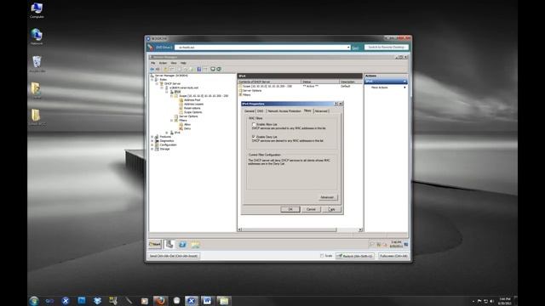Screen dimensions: 545x306
Task: Click the Back arrow toolbar icon
Action: (152, 69)
